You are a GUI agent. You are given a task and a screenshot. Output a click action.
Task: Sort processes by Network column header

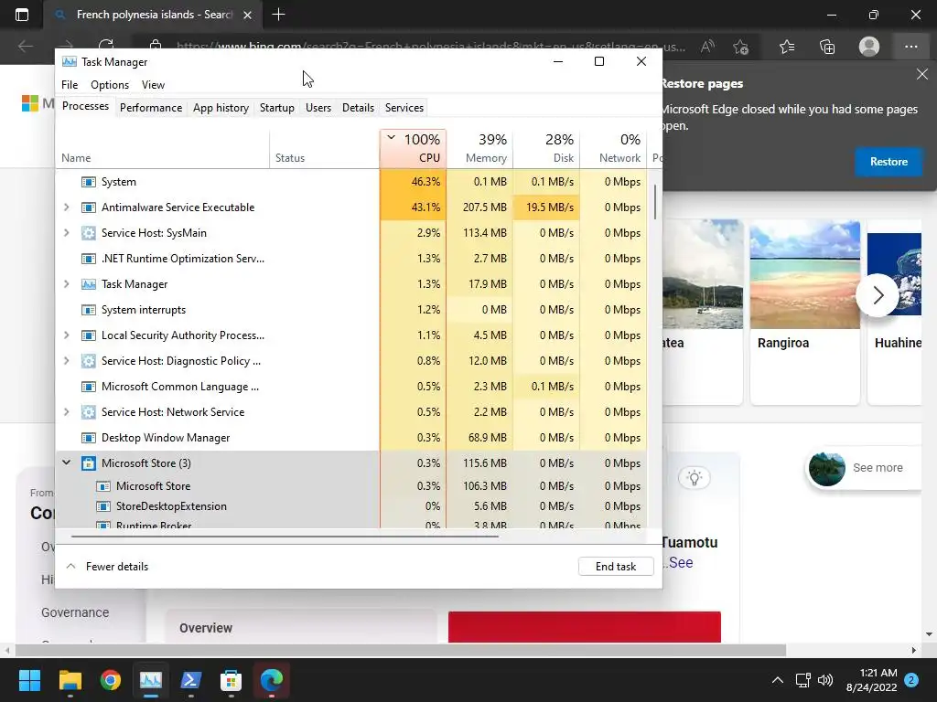coord(614,149)
